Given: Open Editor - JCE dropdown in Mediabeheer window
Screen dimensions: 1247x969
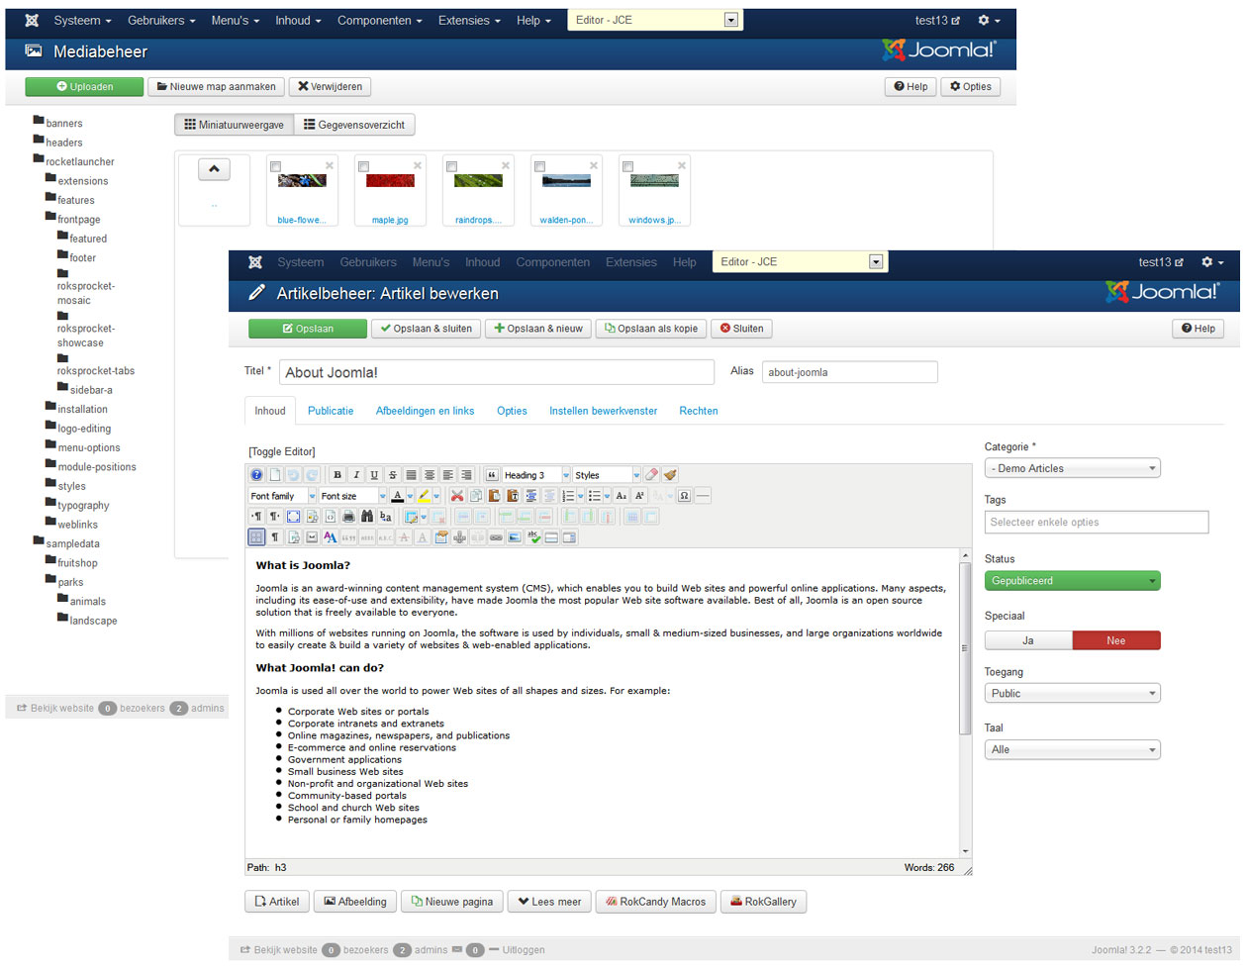Looking at the screenshot, I should coord(654,20).
